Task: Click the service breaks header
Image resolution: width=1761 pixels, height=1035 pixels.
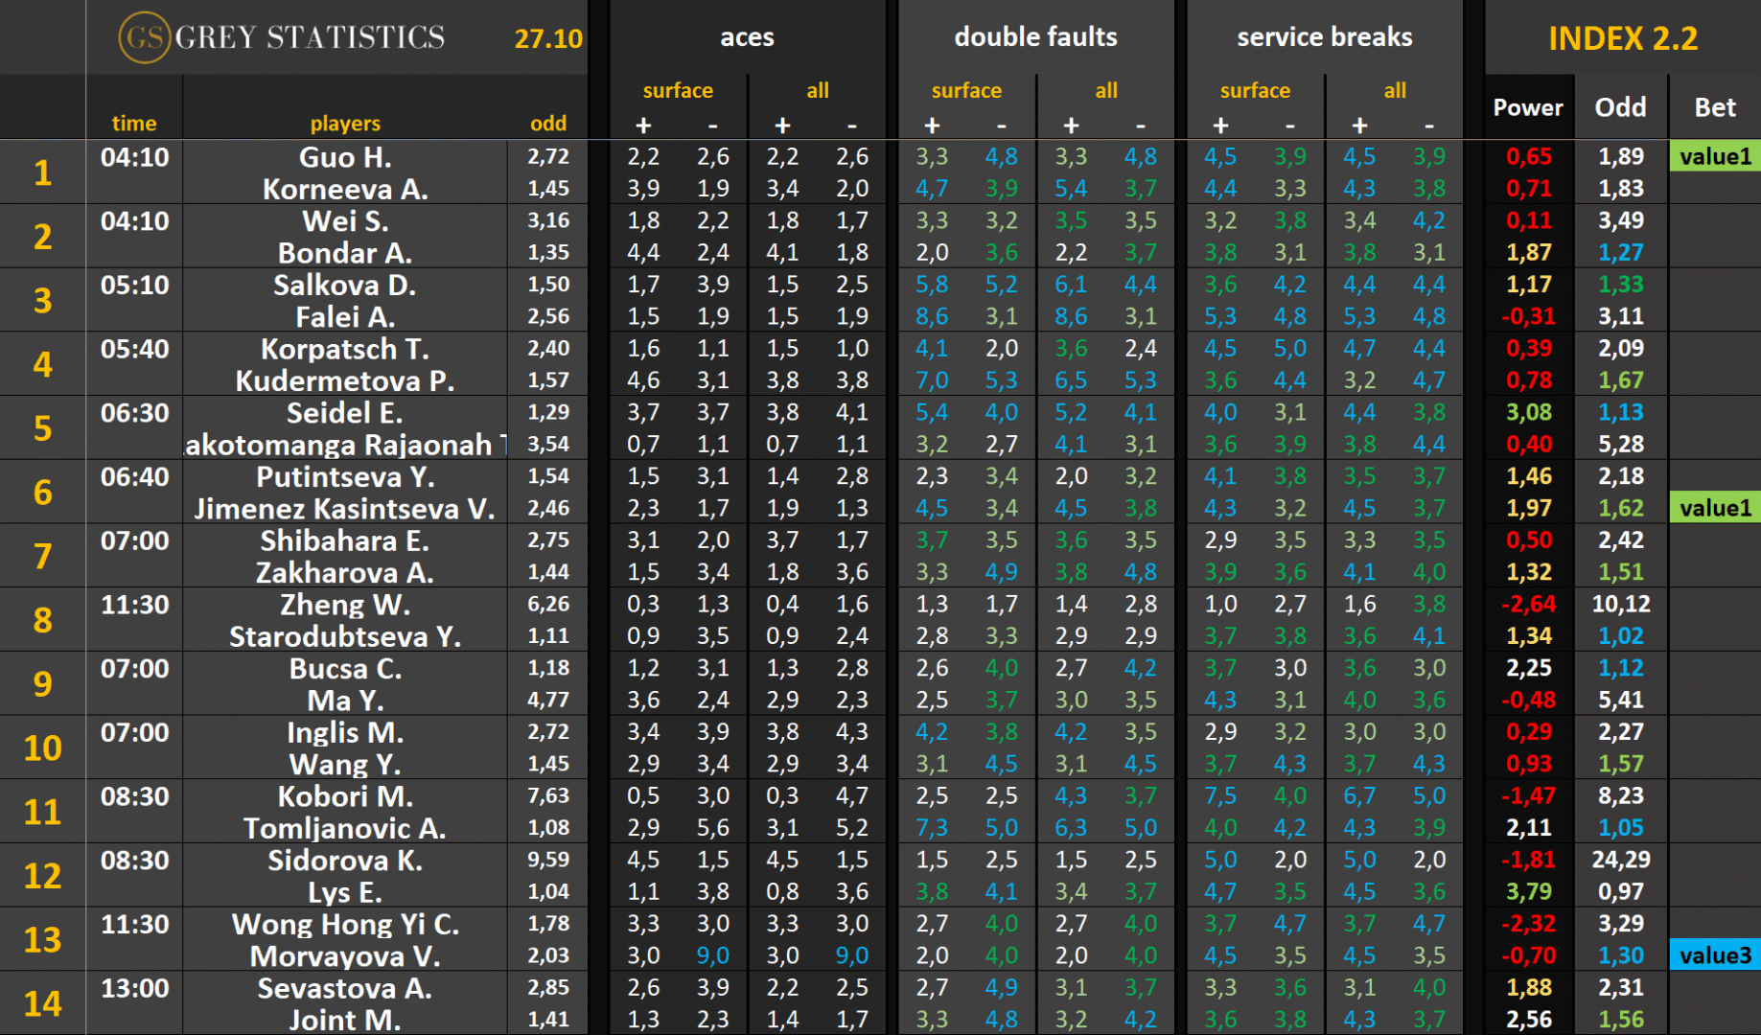Action: point(1324,37)
